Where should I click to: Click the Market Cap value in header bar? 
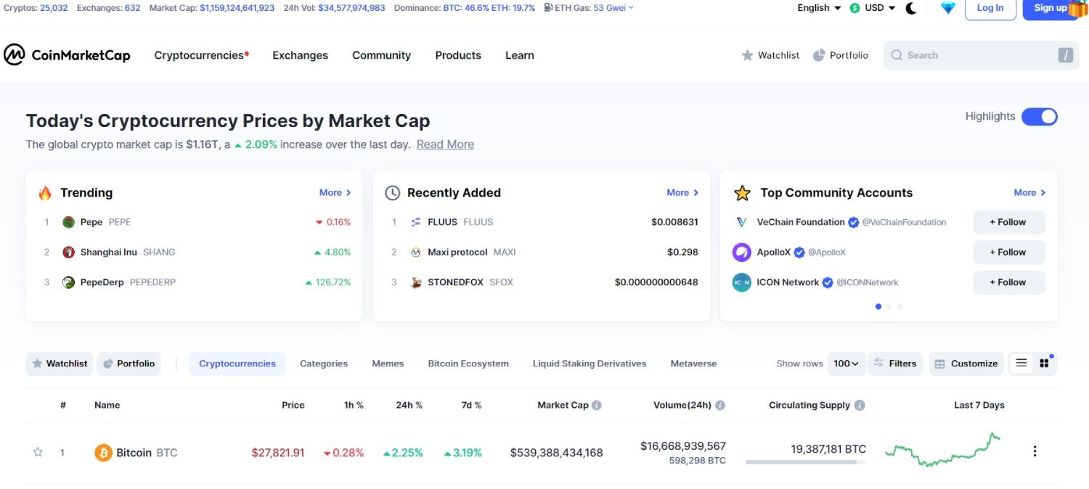tap(237, 8)
